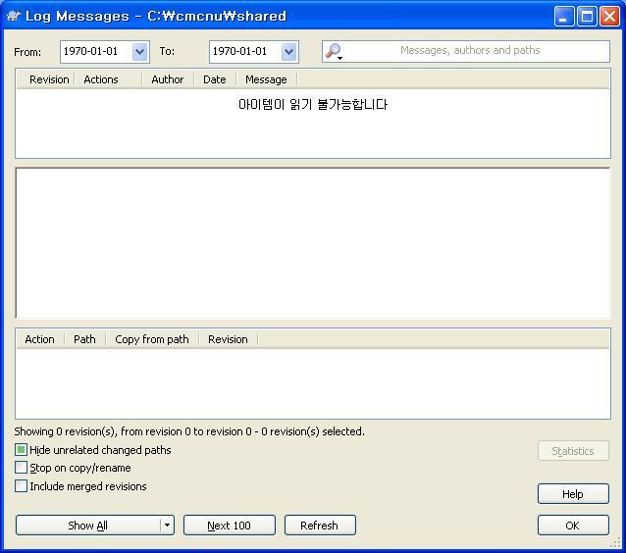
Task: Close the Log Messages window
Action: pos(609,17)
